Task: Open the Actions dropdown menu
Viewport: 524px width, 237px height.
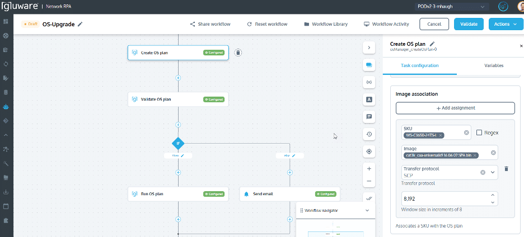Action: 506,24
